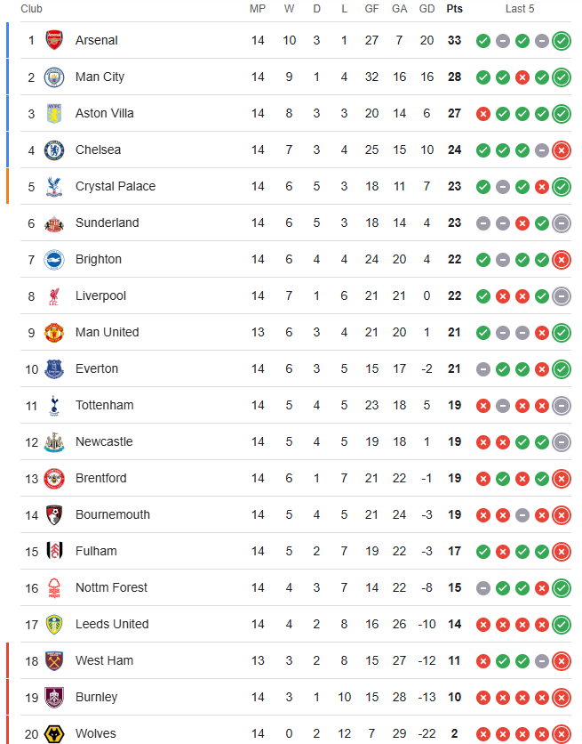The height and width of the screenshot is (744, 582).
Task: Click the Pts column header
Action: pyautogui.click(x=454, y=9)
